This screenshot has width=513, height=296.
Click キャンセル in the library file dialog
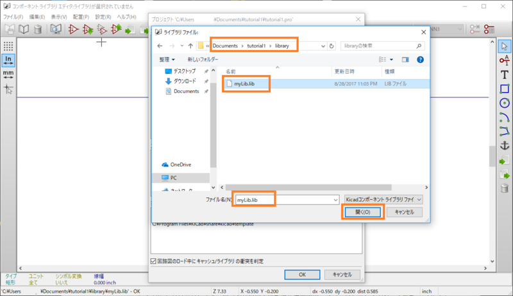tap(405, 212)
